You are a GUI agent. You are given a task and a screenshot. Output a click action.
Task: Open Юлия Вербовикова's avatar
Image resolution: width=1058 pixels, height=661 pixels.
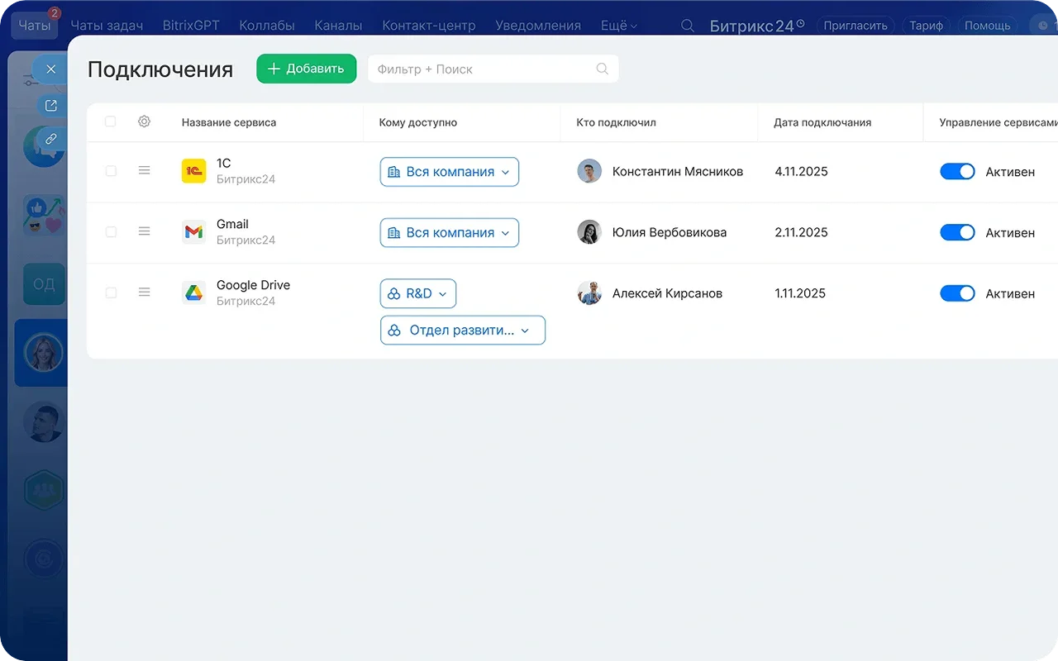[x=589, y=232]
